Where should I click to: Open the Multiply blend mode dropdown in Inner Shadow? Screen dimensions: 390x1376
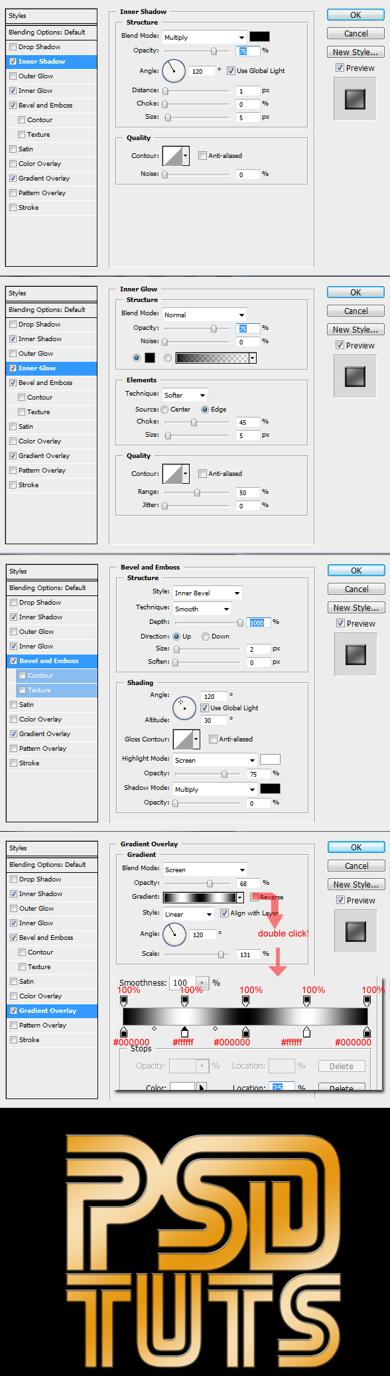click(x=204, y=37)
